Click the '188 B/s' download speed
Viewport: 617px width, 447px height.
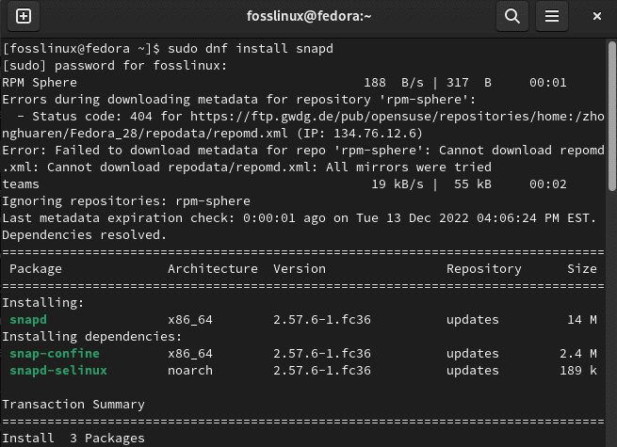(x=394, y=83)
